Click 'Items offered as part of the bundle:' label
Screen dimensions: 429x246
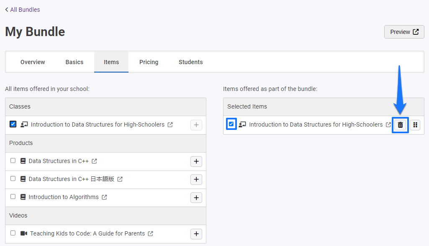270,89
